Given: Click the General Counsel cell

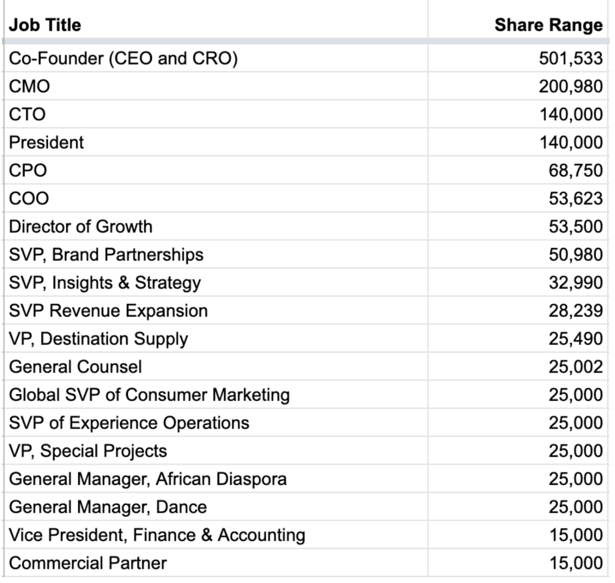Looking at the screenshot, I should click(x=76, y=367).
